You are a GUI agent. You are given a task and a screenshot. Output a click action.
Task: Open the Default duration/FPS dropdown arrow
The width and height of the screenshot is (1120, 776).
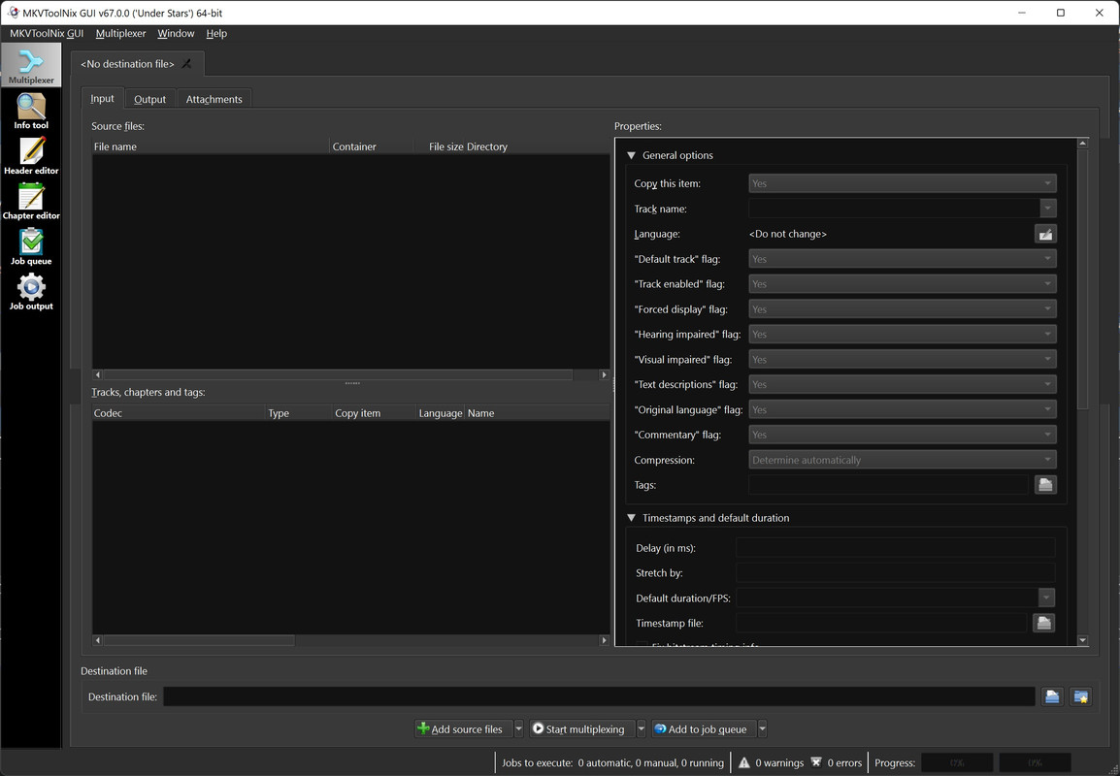(1046, 598)
